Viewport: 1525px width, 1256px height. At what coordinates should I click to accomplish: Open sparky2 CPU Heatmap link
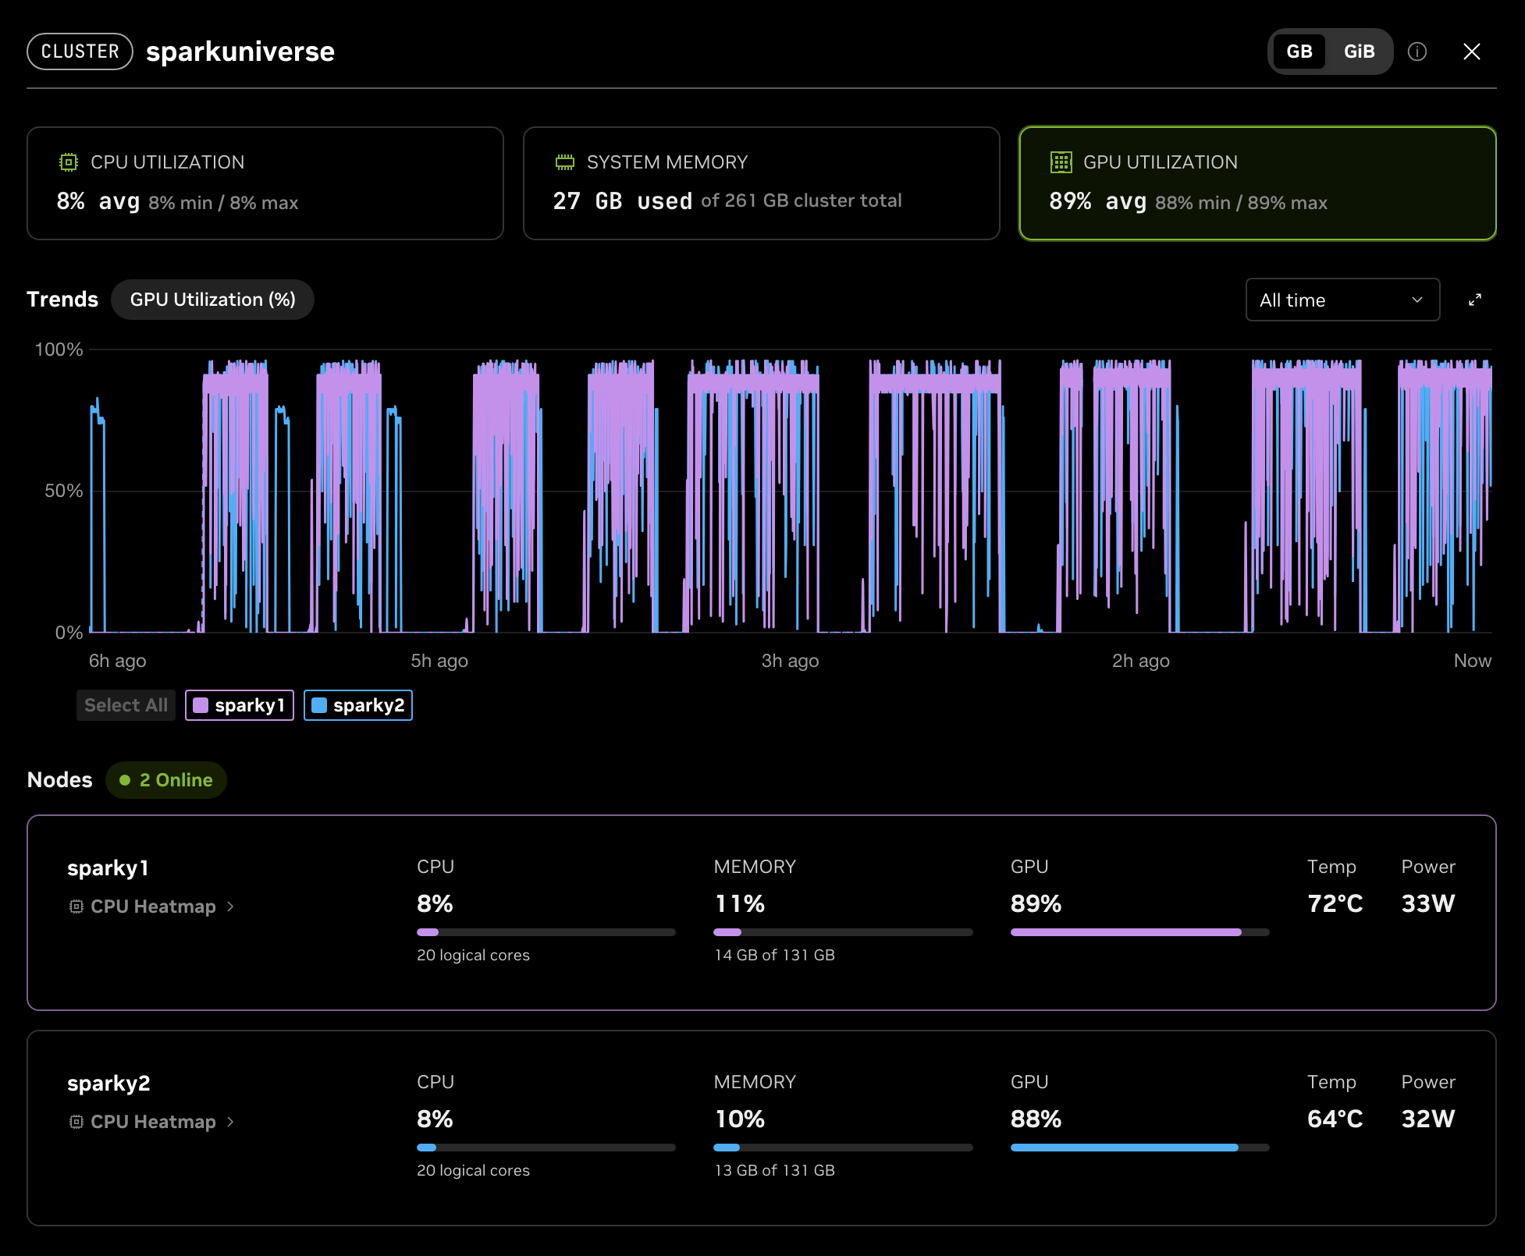coord(152,1122)
